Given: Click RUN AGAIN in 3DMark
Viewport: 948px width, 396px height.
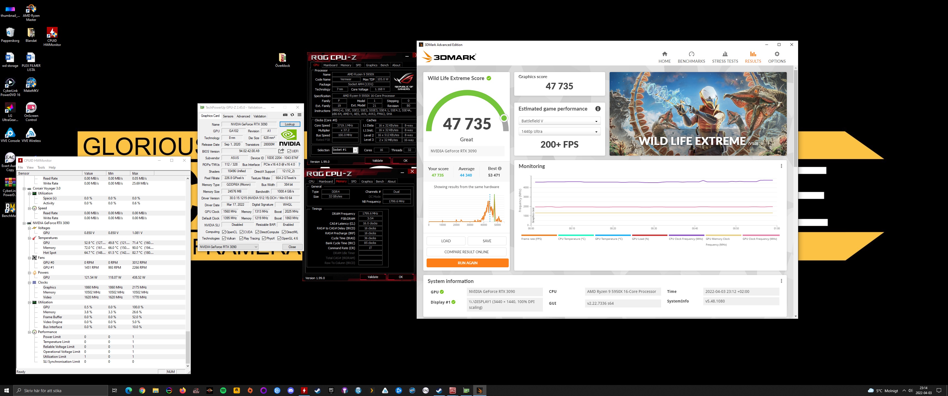Looking at the screenshot, I should click(467, 263).
